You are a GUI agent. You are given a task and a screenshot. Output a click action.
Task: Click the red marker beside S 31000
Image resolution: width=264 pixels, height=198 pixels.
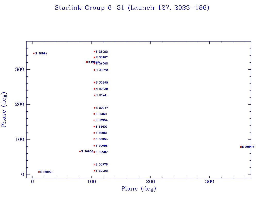pos(94,52)
